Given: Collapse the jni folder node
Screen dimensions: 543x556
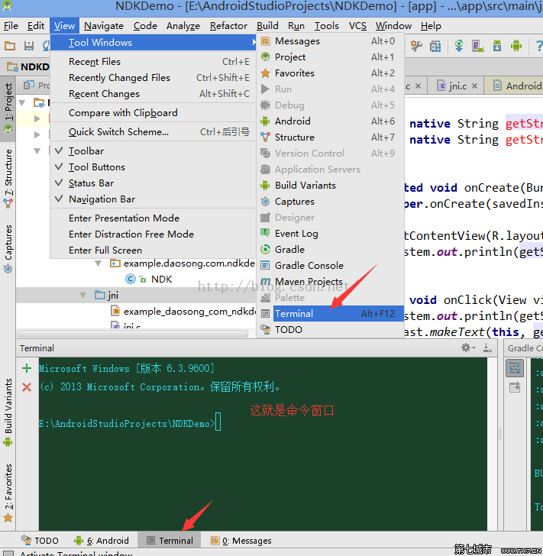Looking at the screenshot, I should (83, 296).
